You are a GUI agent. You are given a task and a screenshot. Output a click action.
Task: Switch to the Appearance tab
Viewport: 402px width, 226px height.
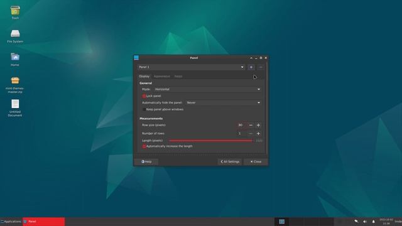162,77
